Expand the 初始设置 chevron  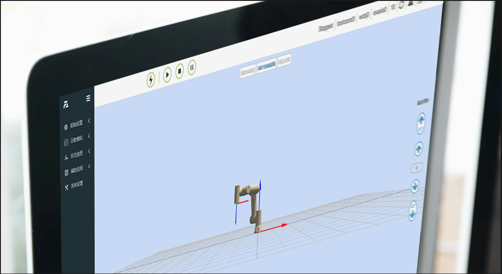point(89,121)
